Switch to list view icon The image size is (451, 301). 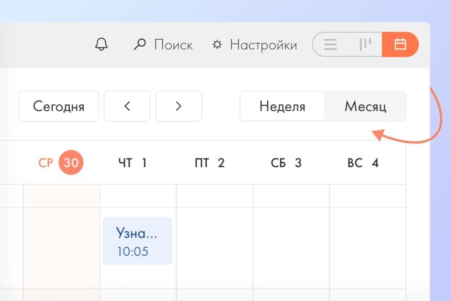click(x=330, y=45)
